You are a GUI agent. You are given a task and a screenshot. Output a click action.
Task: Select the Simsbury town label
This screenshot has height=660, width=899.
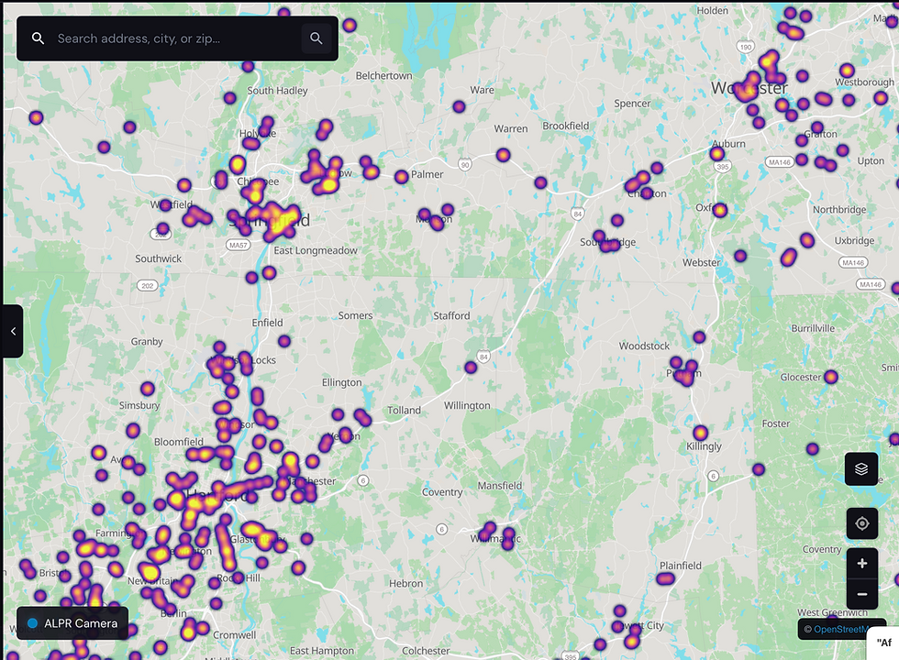point(139,405)
